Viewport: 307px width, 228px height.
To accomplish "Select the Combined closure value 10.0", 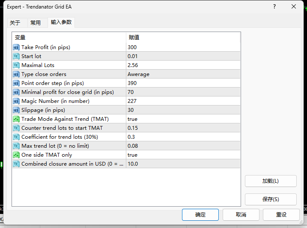I will (x=183, y=164).
